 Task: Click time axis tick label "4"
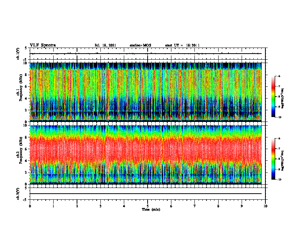click(x=124, y=206)
